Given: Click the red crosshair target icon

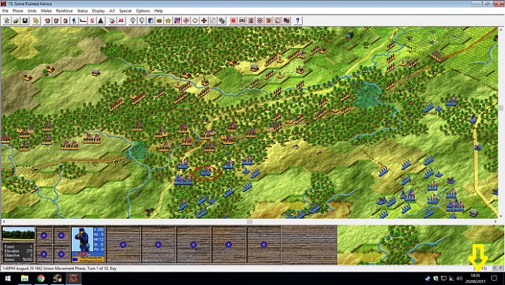Looking at the screenshot, I should pyautogui.click(x=186, y=21).
